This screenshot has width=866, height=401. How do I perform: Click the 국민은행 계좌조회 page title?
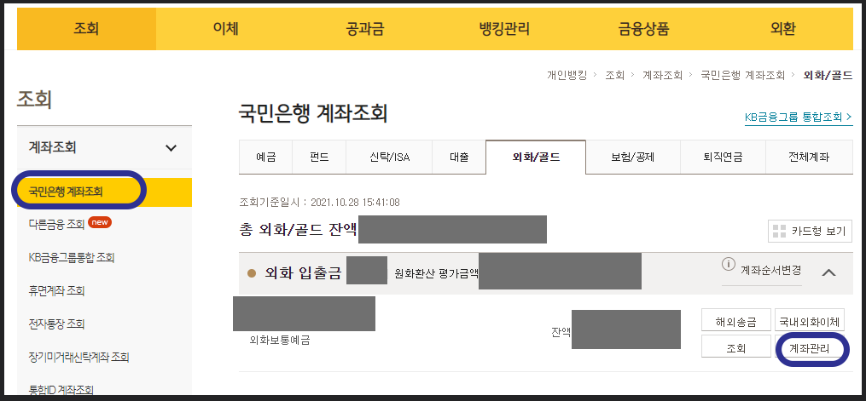pos(313,114)
